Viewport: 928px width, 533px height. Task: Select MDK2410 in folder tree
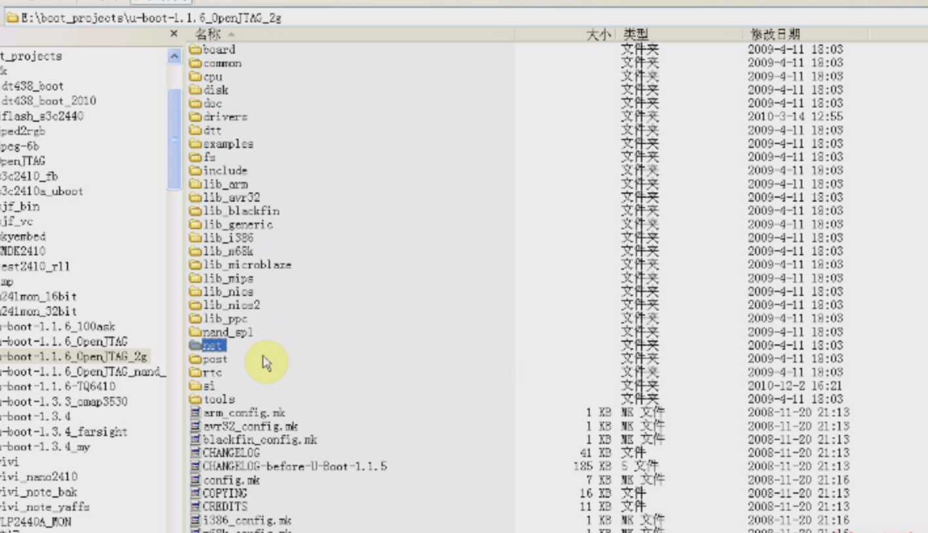pos(23,251)
